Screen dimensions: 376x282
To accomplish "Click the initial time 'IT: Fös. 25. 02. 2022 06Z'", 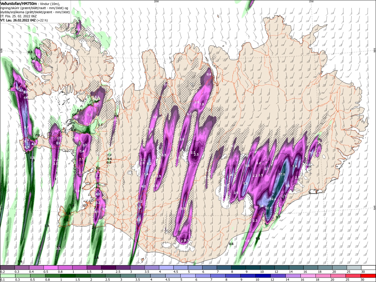I will click(19, 16).
